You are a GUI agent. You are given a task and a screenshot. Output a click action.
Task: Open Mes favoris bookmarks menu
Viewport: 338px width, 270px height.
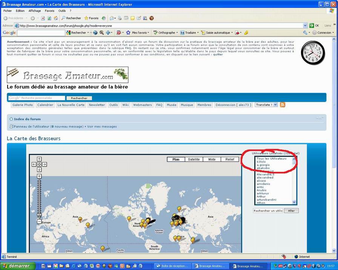pyautogui.click(x=137, y=33)
